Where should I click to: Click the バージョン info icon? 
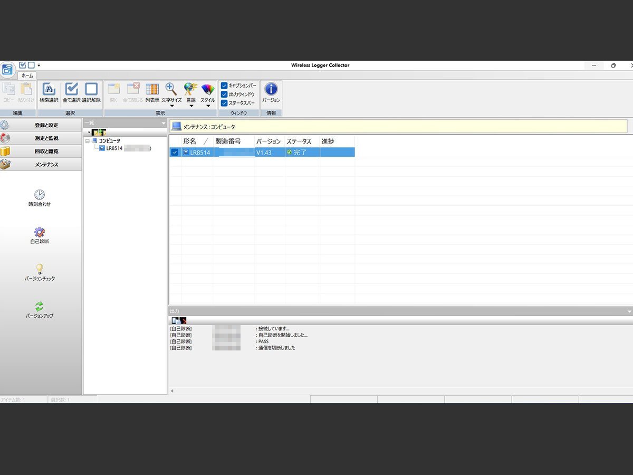[271, 90]
